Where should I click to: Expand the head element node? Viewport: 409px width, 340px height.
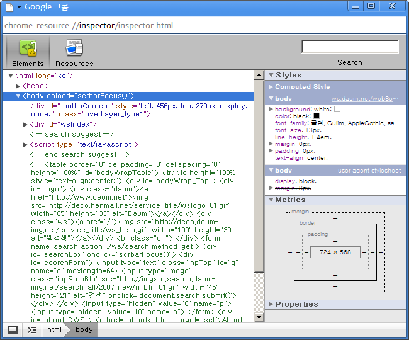click(x=18, y=86)
